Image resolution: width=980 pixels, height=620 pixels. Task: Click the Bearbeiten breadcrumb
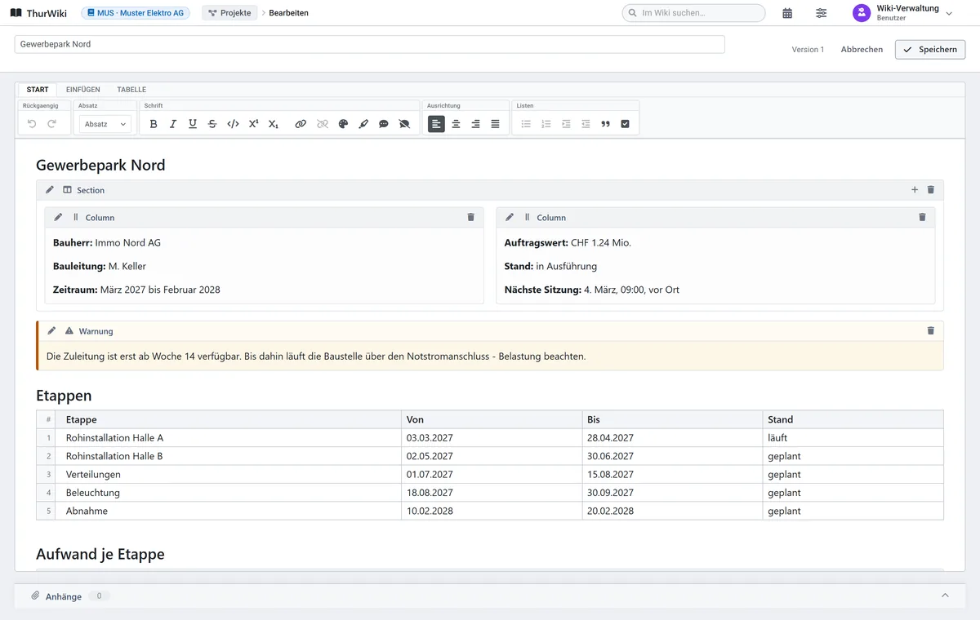coord(289,13)
